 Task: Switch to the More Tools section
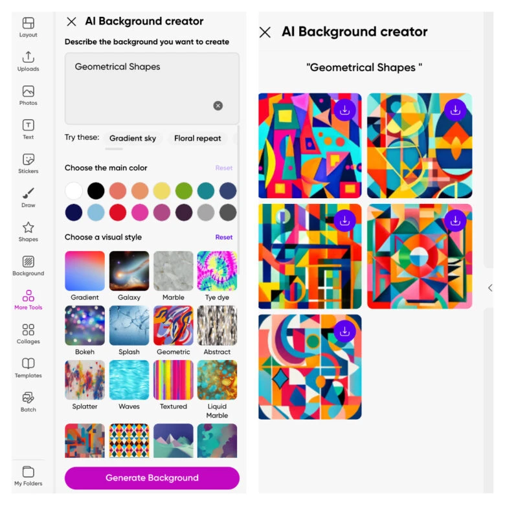(x=28, y=300)
